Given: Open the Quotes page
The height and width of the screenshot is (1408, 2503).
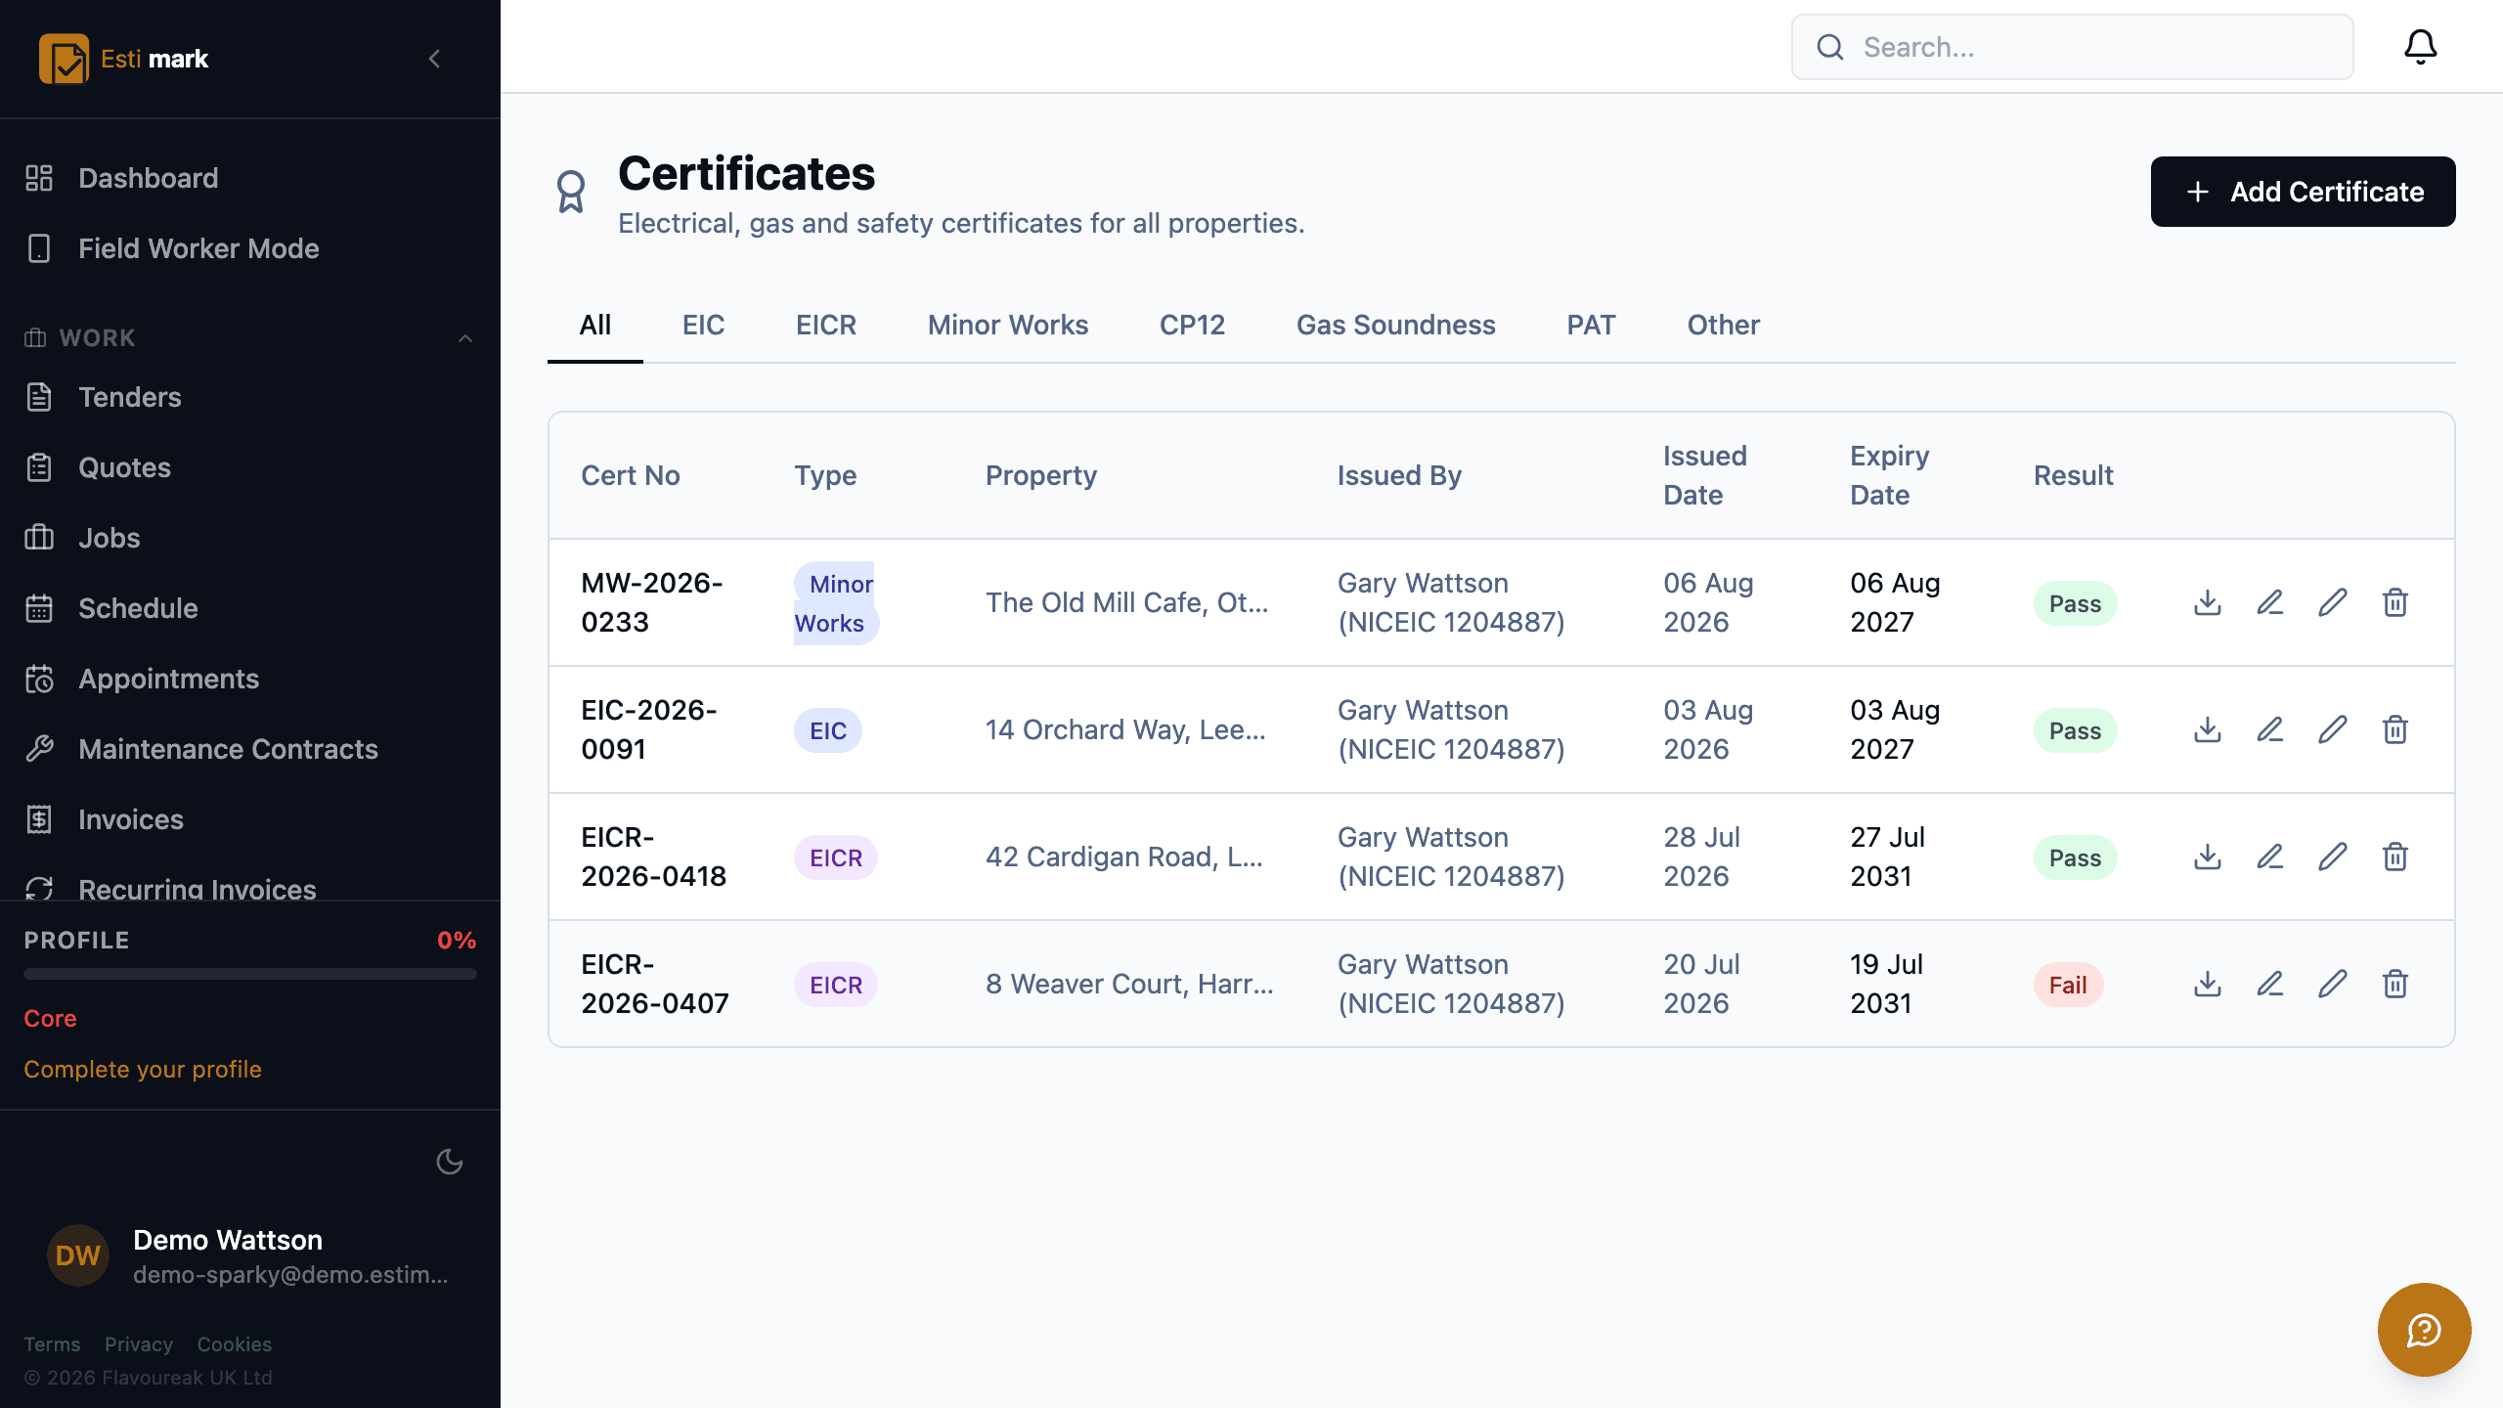Looking at the screenshot, I should pyautogui.click(x=250, y=467).
